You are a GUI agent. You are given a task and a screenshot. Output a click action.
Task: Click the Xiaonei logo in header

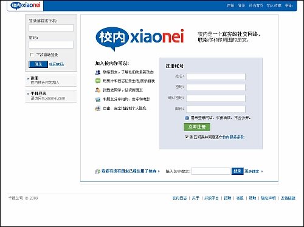26,5
